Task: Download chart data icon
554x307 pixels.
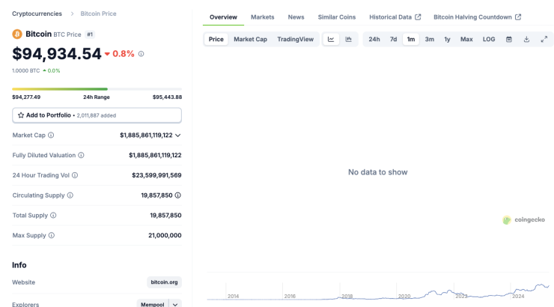Action: point(526,39)
